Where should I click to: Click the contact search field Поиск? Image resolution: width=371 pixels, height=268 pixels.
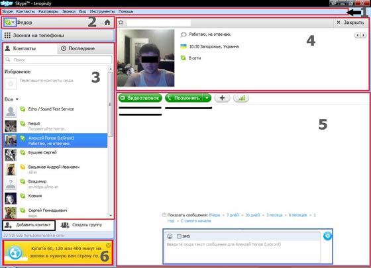[x=58, y=60]
